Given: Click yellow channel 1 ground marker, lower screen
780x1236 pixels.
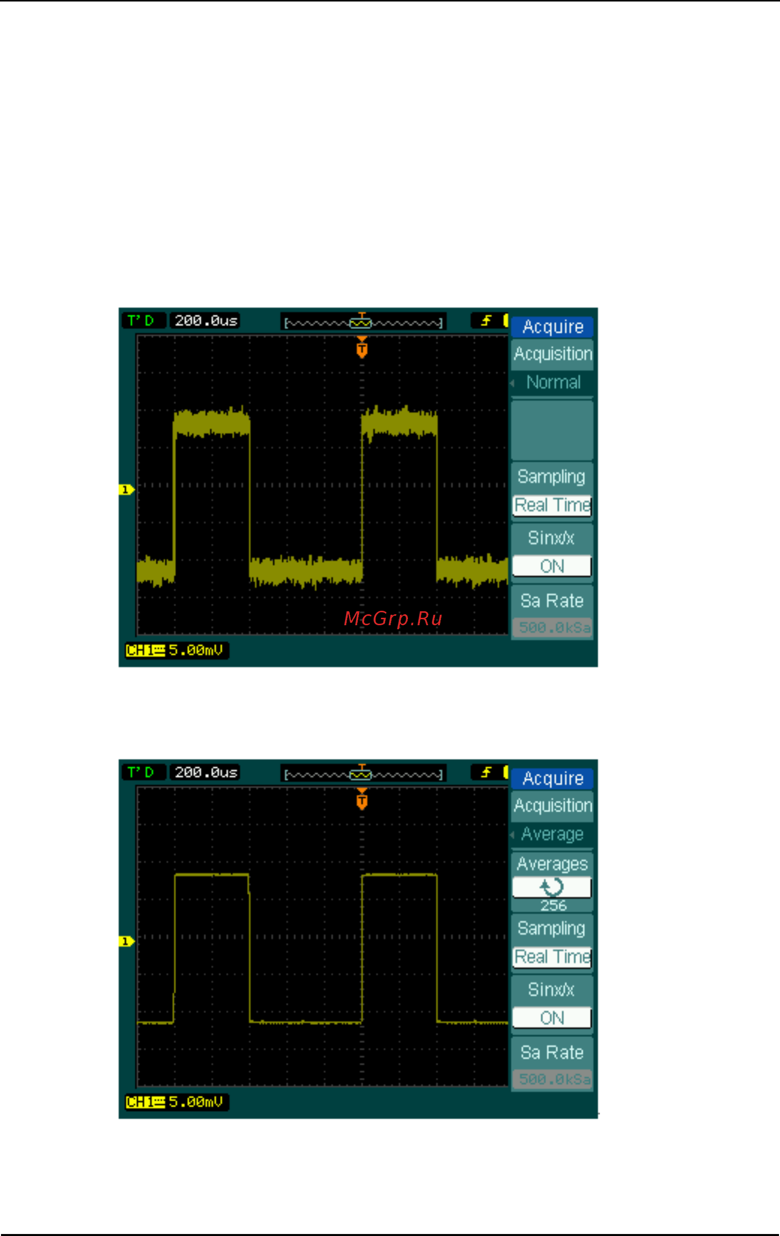Looking at the screenshot, I should pyautogui.click(x=126, y=941).
